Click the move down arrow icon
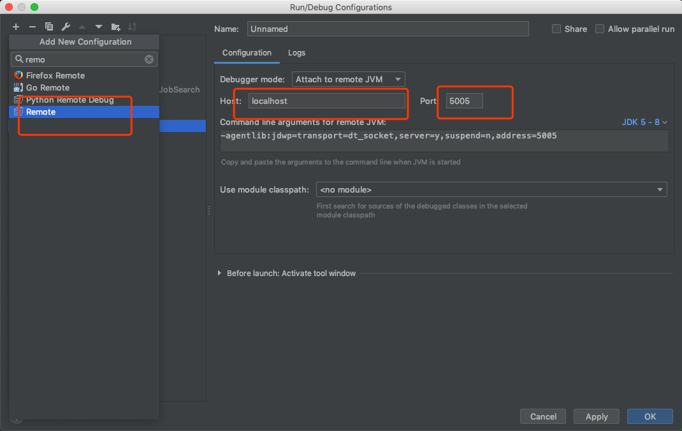682x431 pixels. 99,27
